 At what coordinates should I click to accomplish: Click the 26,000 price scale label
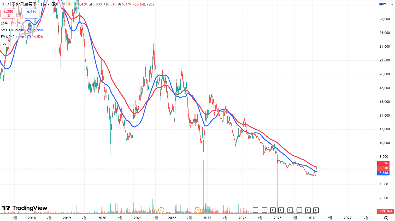[385, 33]
